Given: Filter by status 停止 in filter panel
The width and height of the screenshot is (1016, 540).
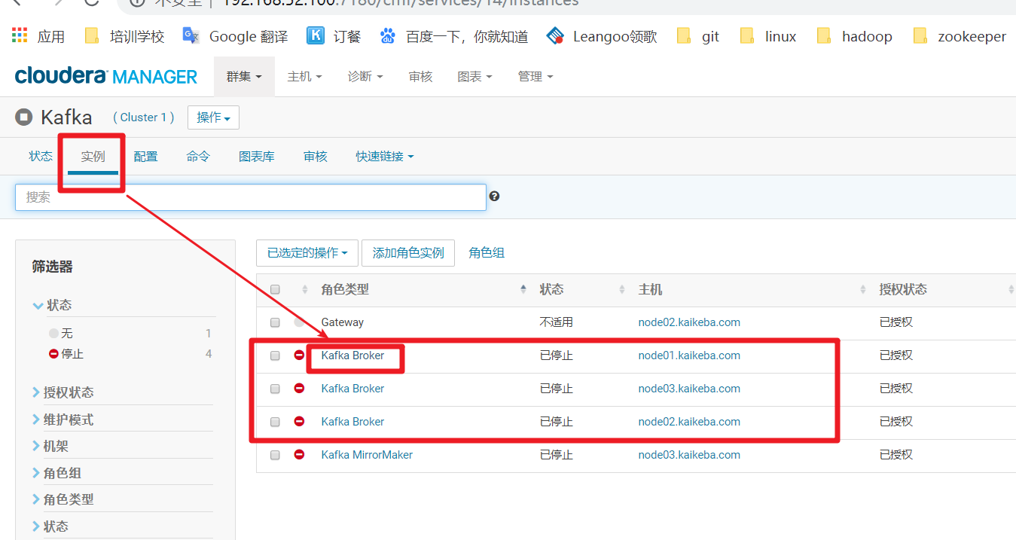Looking at the screenshot, I should coord(72,354).
